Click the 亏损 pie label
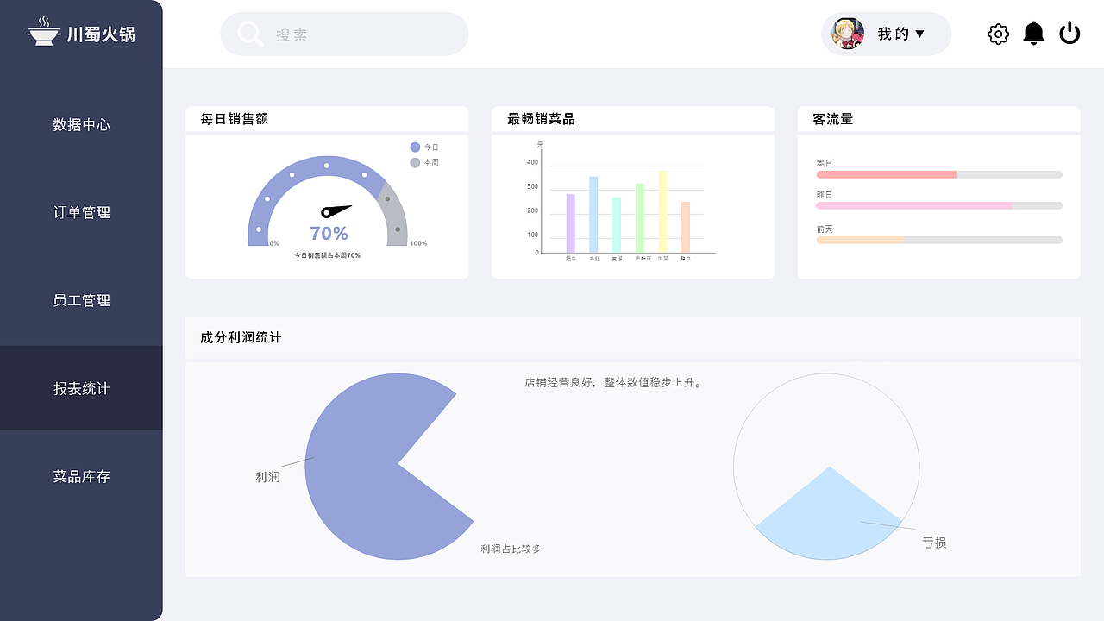 (x=934, y=543)
